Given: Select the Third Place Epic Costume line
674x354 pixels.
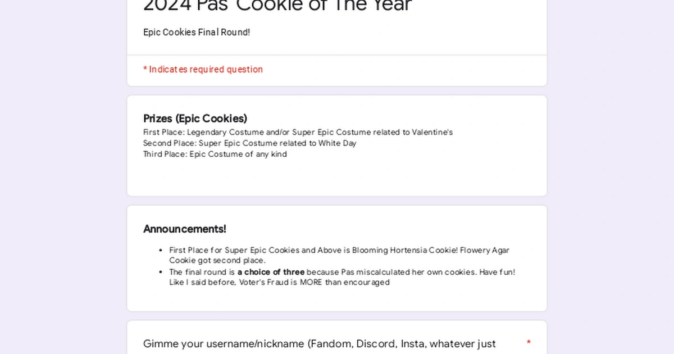Looking at the screenshot, I should 215,154.
